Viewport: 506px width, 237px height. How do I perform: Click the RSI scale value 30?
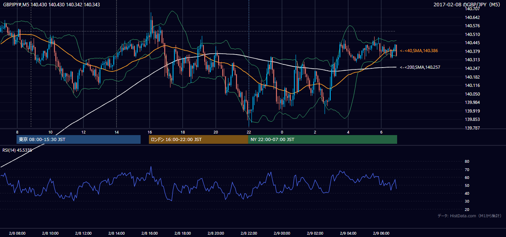click(x=467, y=201)
